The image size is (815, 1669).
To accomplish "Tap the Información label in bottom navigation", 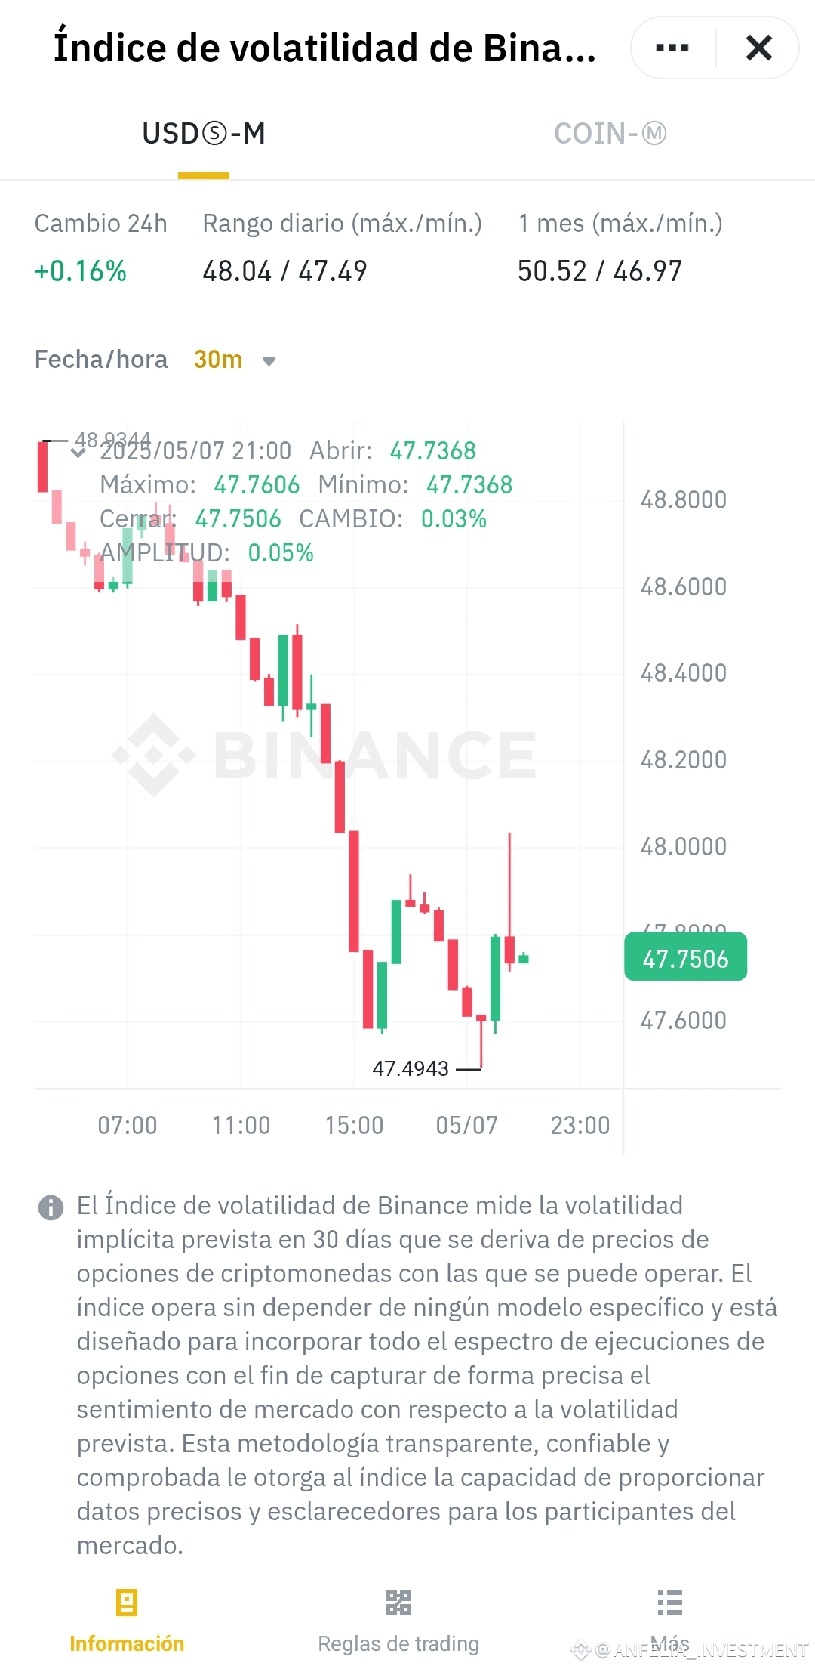I will [x=125, y=1643].
